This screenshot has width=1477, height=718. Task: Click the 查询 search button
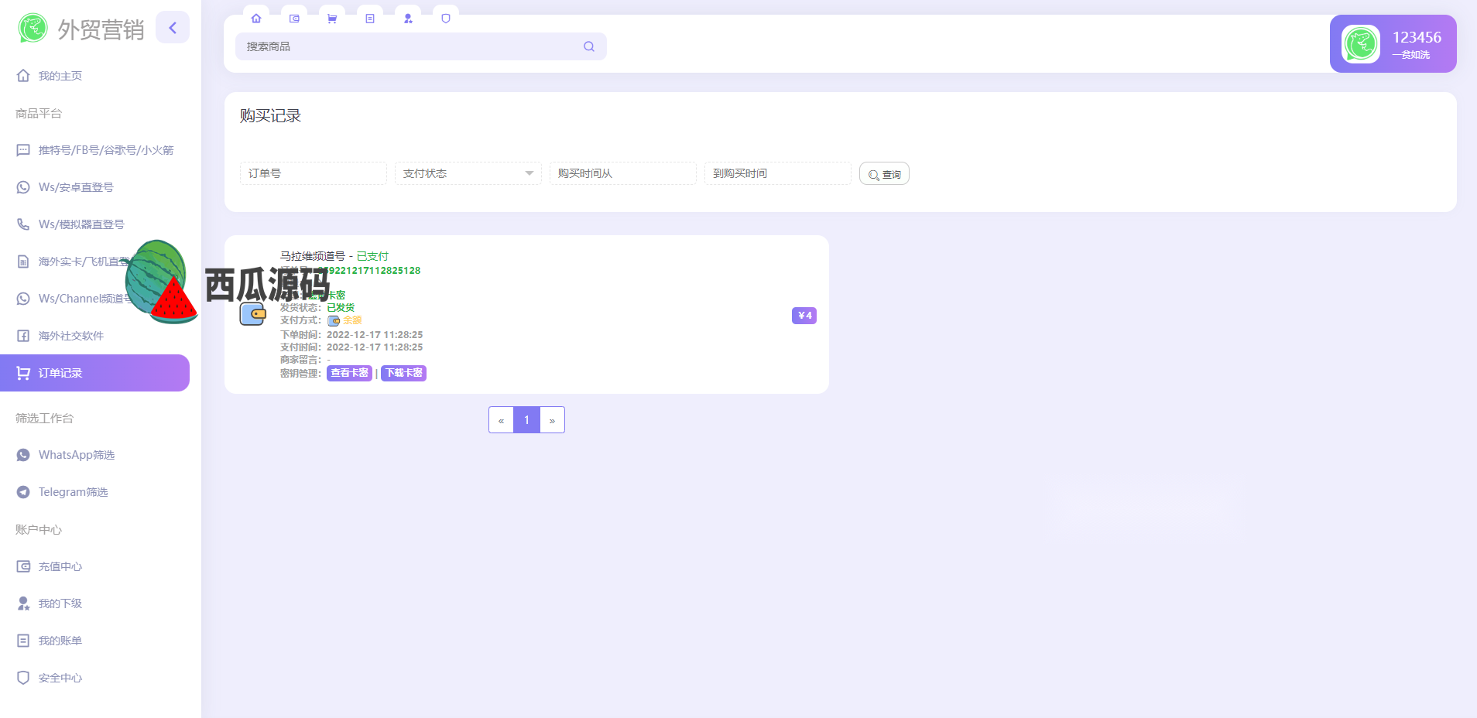coord(884,174)
